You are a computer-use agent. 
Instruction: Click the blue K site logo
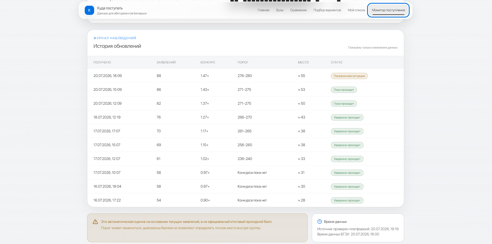pos(89,10)
